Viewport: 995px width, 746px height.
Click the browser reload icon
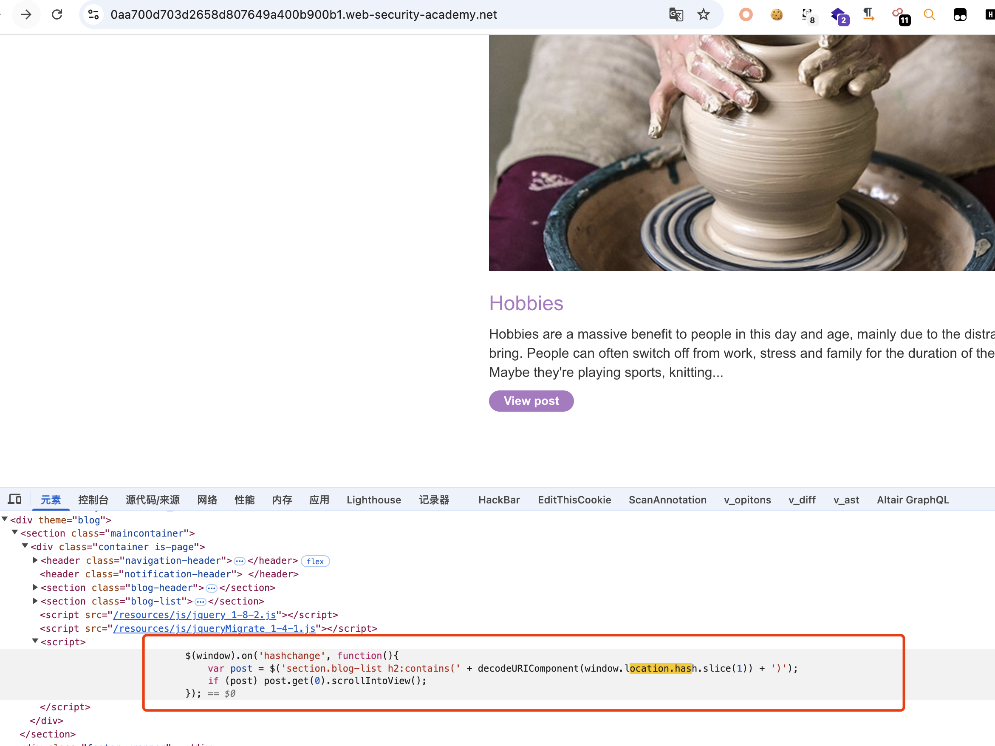pos(57,14)
